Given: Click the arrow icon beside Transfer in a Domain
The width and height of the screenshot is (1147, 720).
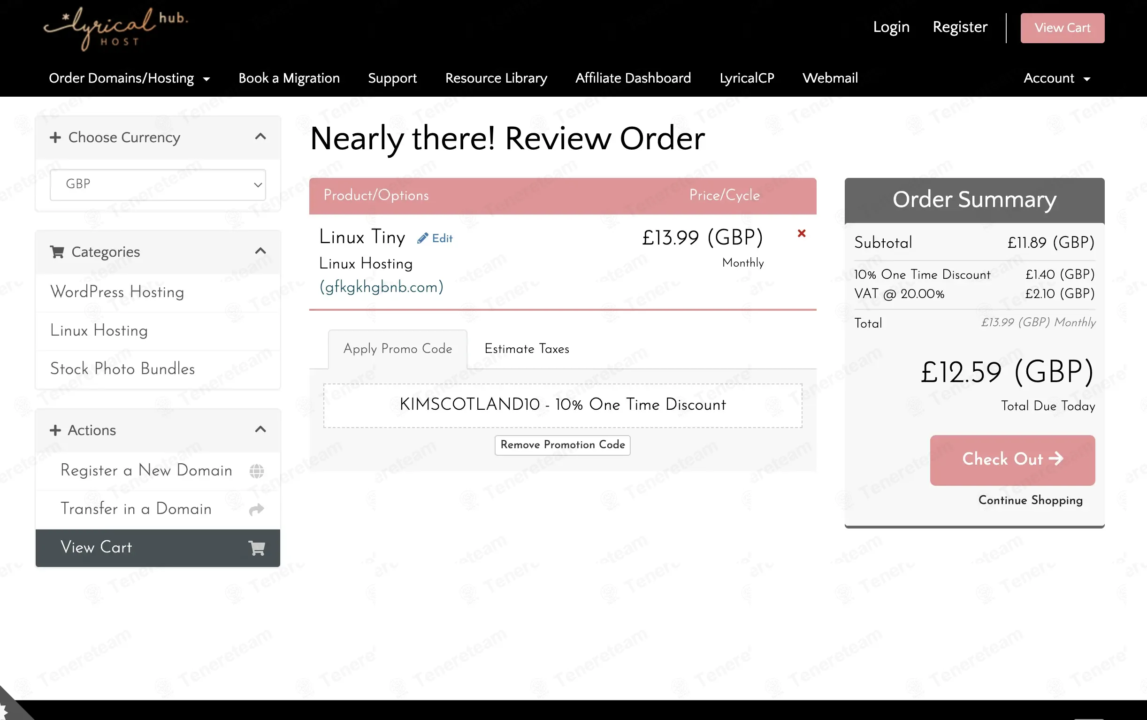Looking at the screenshot, I should pos(257,509).
